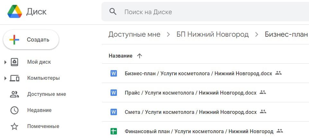This screenshot has height=138, width=309.
Task: Open the Помеченные section
Action: (x=43, y=126)
